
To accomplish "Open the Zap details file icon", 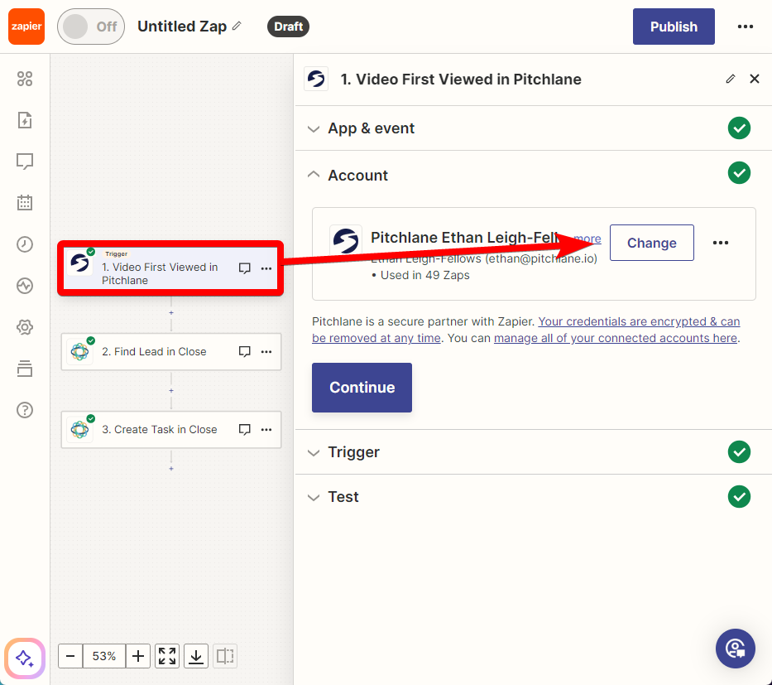I will point(25,120).
